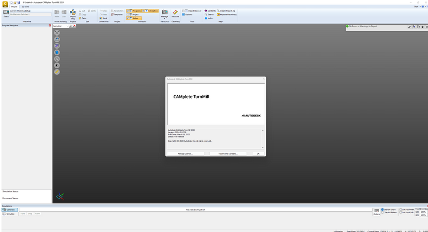Toggle the Simulation window checkbox
This screenshot has width=428, height=232.
pyautogui.click(x=144, y=11)
